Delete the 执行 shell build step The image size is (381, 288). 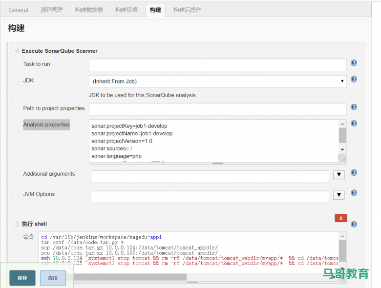tap(340, 218)
